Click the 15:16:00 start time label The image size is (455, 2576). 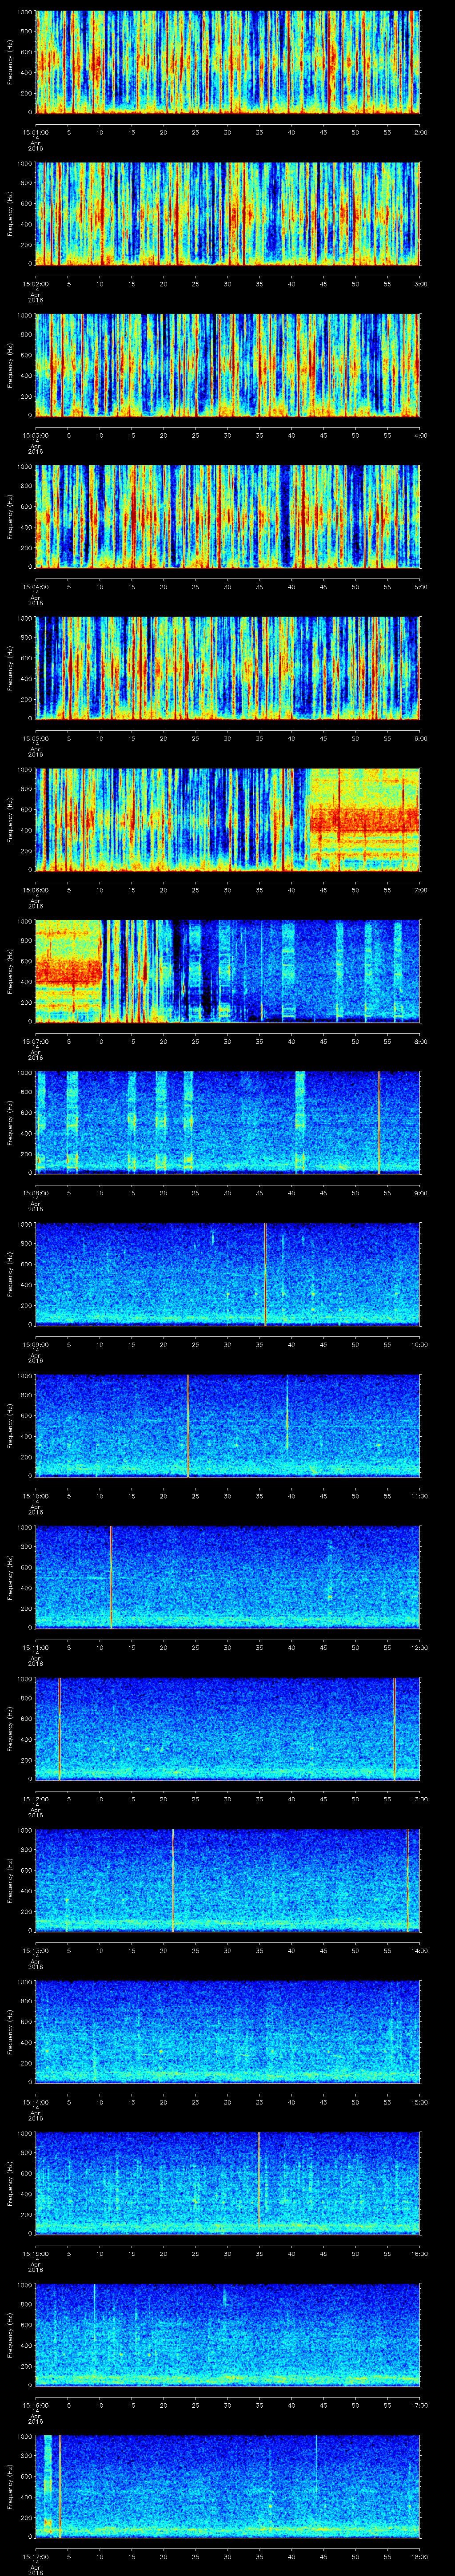(x=36, y=2405)
